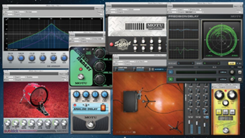Click the green R channel button in Precision Delay

pyautogui.click(x=170, y=79)
